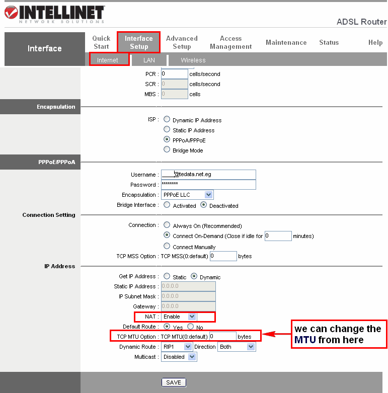388x393 pixels.
Task: Open the Dynamic Route RIP1 dropdown
Action: [177, 347]
